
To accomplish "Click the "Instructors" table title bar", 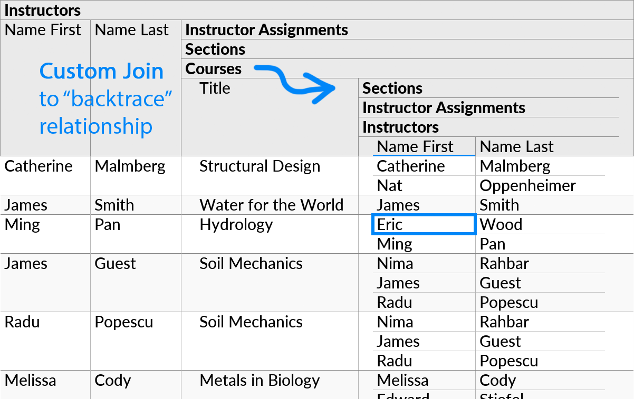I will click(42, 10).
